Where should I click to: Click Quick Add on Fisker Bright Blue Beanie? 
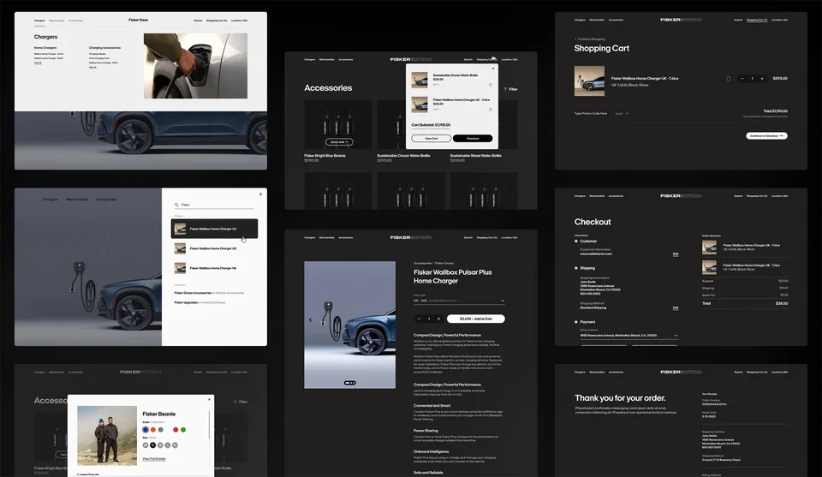click(x=339, y=142)
